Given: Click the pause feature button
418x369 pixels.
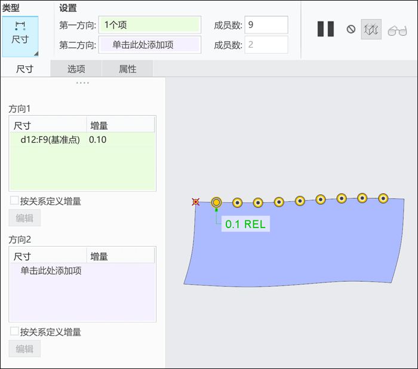Looking at the screenshot, I should point(325,29).
